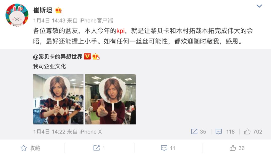Click the 收藏 star favorite button
Viewport: 271px width, 156px height.
(30, 148)
